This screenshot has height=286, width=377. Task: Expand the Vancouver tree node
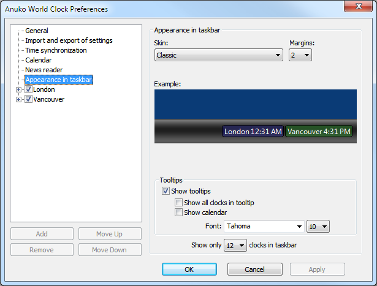click(19, 99)
